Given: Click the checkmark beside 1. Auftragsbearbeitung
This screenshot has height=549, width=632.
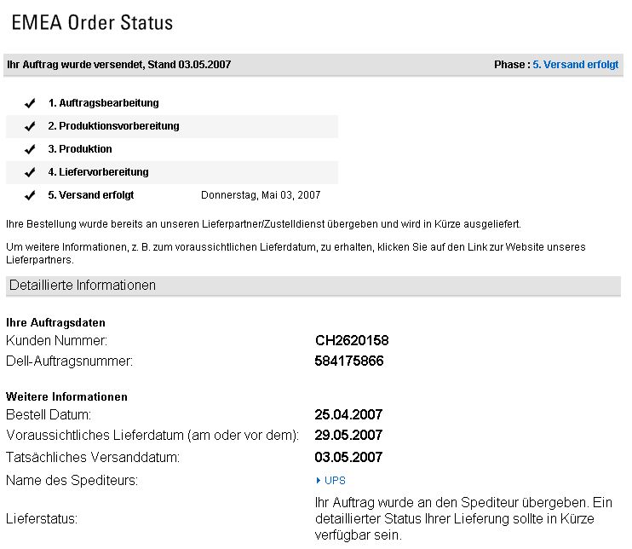Looking at the screenshot, I should point(30,103).
